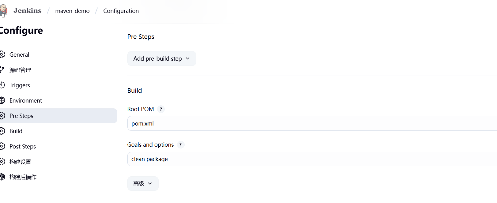
Task: Click the Configuration breadcrumb
Action: [x=121, y=11]
